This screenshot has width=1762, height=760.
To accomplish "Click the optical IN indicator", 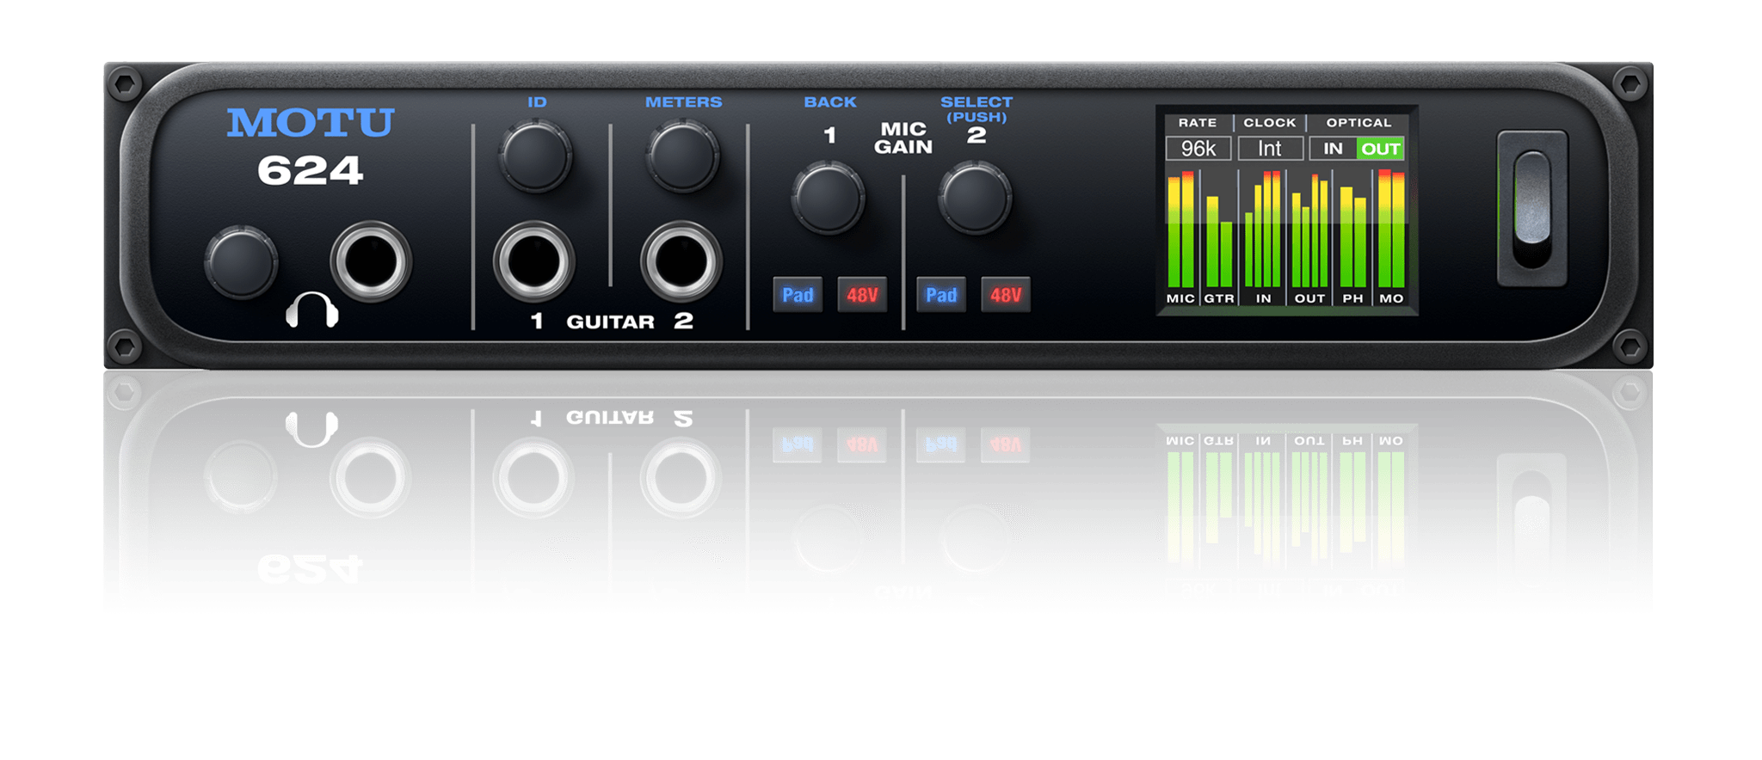I will tap(1333, 149).
